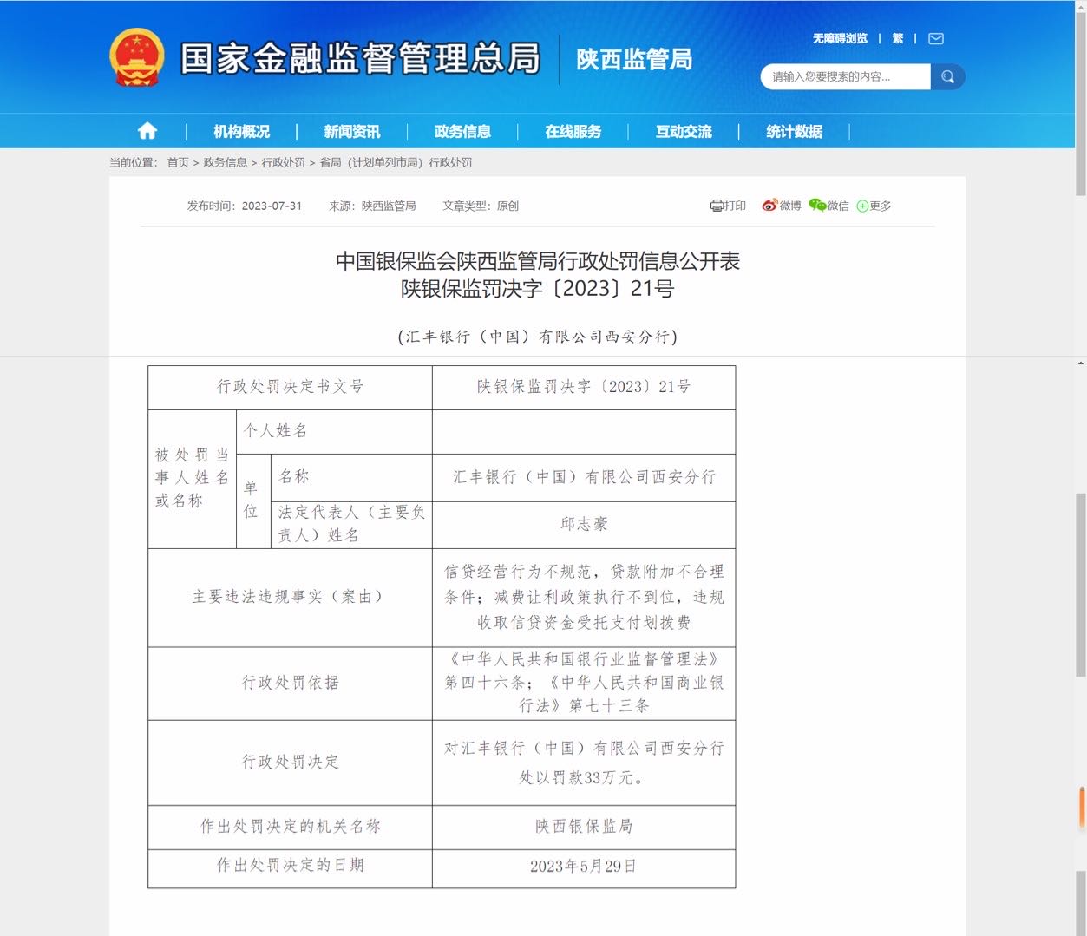Click the 政务信息 breadcrumb link
Screen dimensions: 1087x936
(226, 162)
